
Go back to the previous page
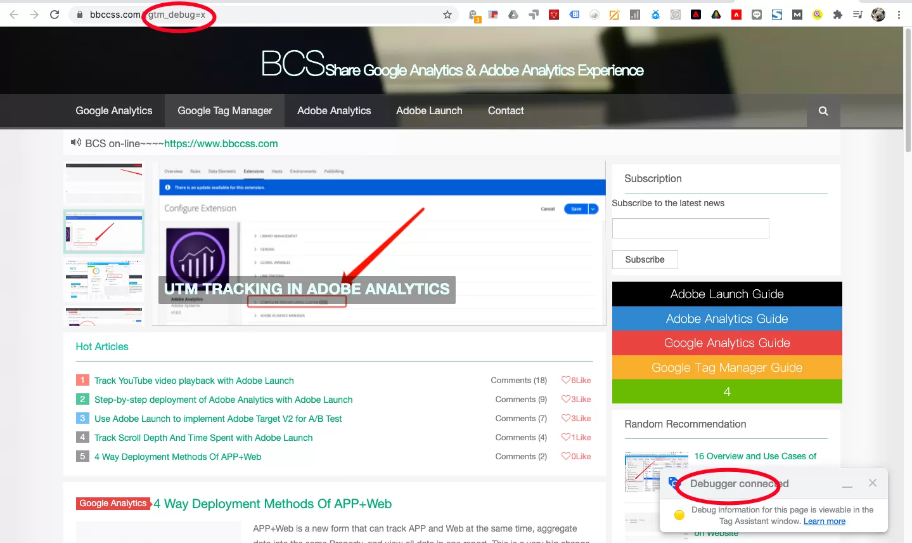[x=14, y=15]
